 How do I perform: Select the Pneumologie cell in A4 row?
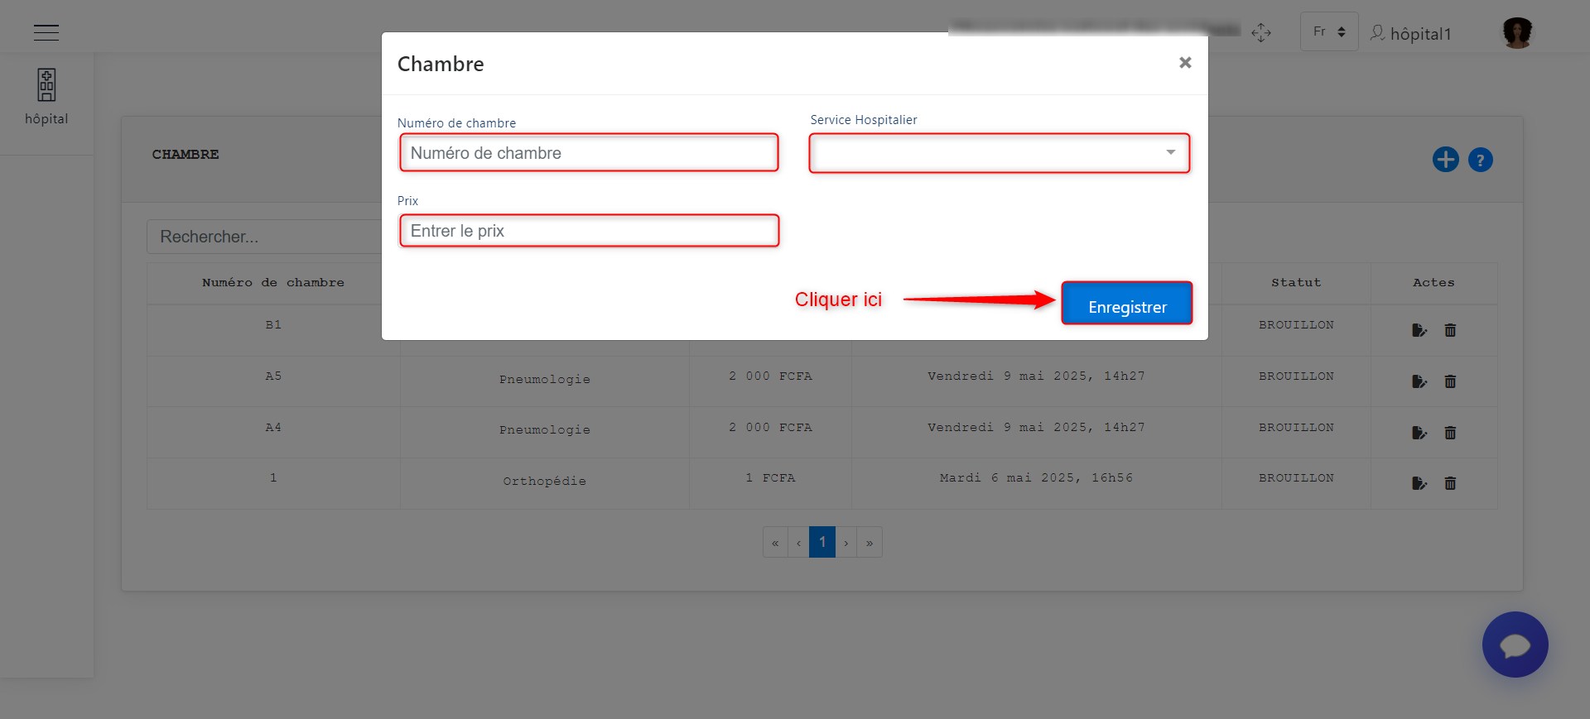(545, 430)
